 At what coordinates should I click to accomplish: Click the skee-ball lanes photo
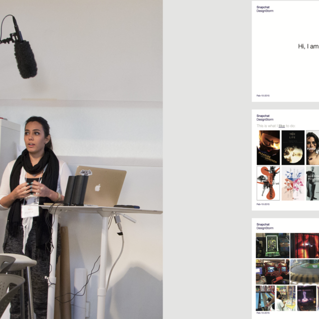[x=265, y=298]
